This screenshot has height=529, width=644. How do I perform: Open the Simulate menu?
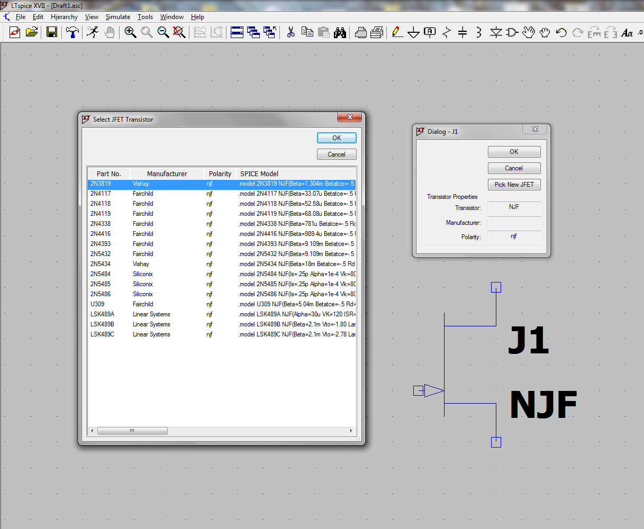[x=117, y=17]
